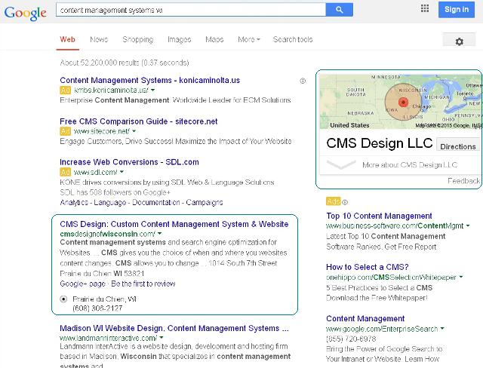This screenshot has height=368, width=483.
Task: Click the phone number (608) 306-2127
Action: (97, 308)
